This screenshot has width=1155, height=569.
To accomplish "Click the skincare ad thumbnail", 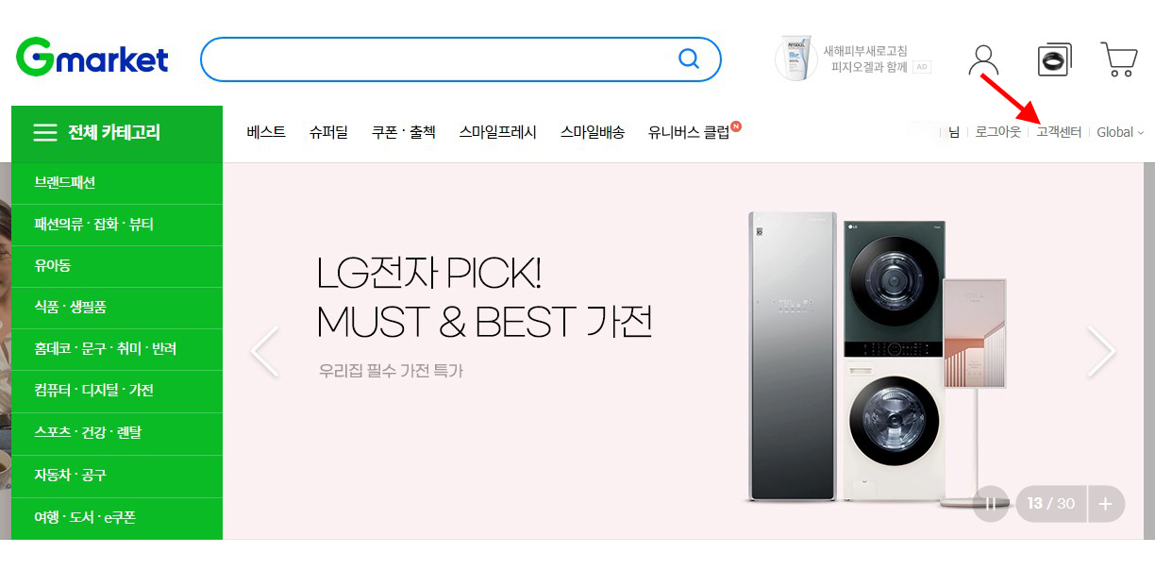I will pos(796,59).
